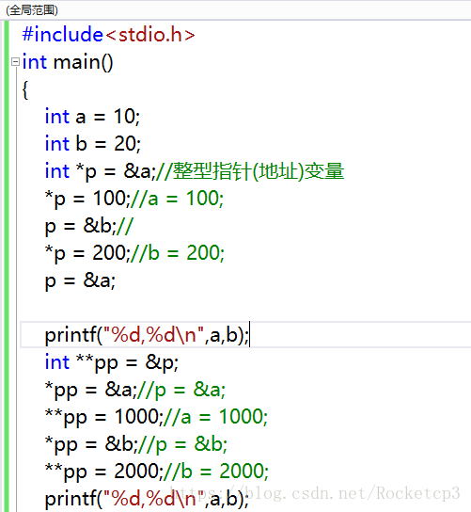Click the 'p = &b;//' line
The width and height of the screenshot is (471, 512).
click(x=89, y=226)
